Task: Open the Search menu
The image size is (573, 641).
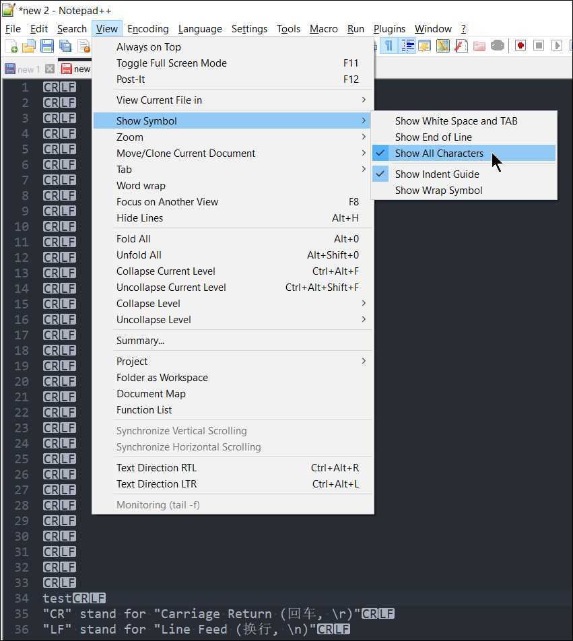Action: click(72, 29)
